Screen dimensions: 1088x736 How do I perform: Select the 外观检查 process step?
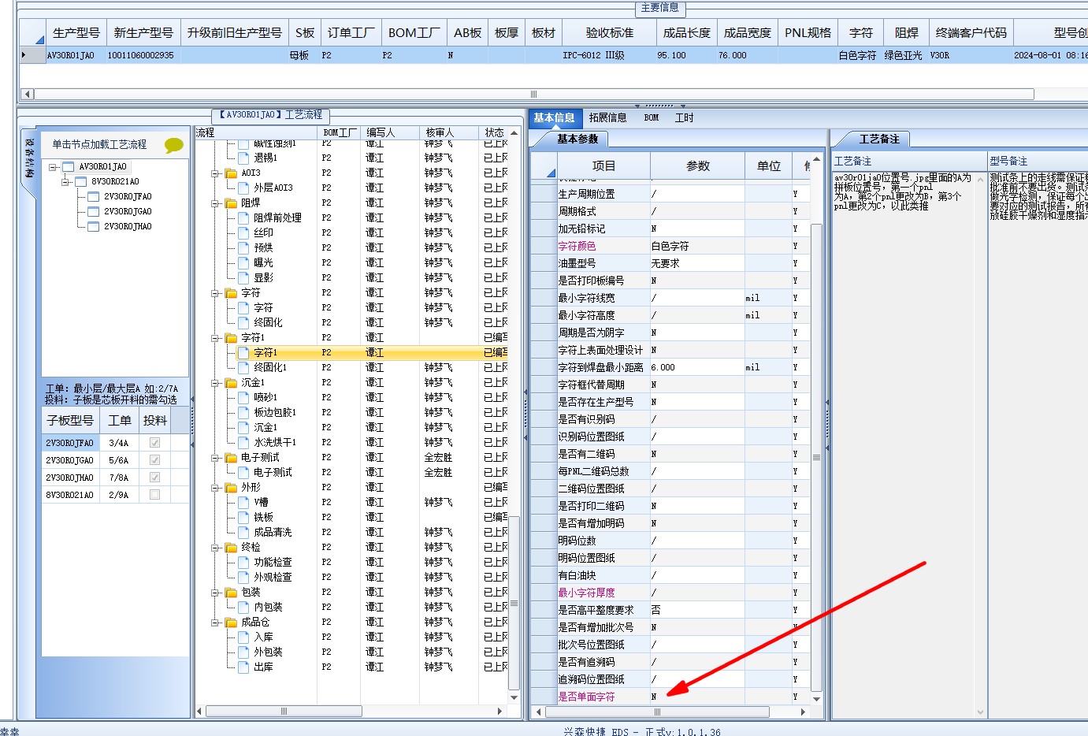coord(273,578)
